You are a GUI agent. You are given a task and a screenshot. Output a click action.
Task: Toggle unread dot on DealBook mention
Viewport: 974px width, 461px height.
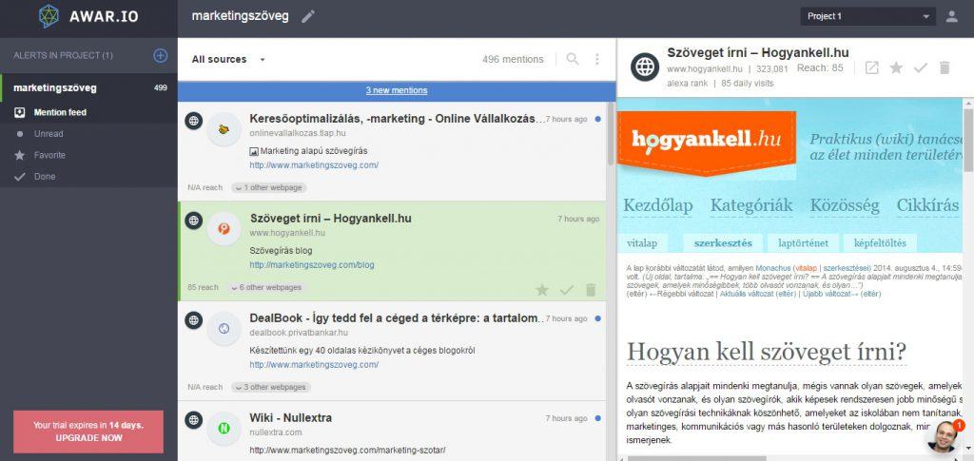[597, 318]
